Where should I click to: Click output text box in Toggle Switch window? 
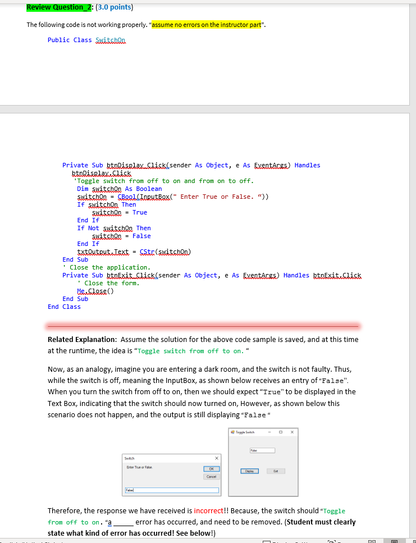(x=262, y=450)
